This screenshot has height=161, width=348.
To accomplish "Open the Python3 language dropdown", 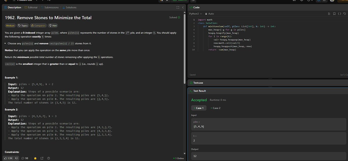I will (196, 14).
